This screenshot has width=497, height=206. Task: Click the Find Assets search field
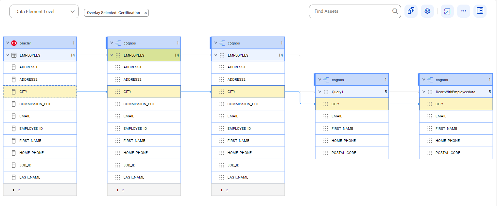pos(355,11)
